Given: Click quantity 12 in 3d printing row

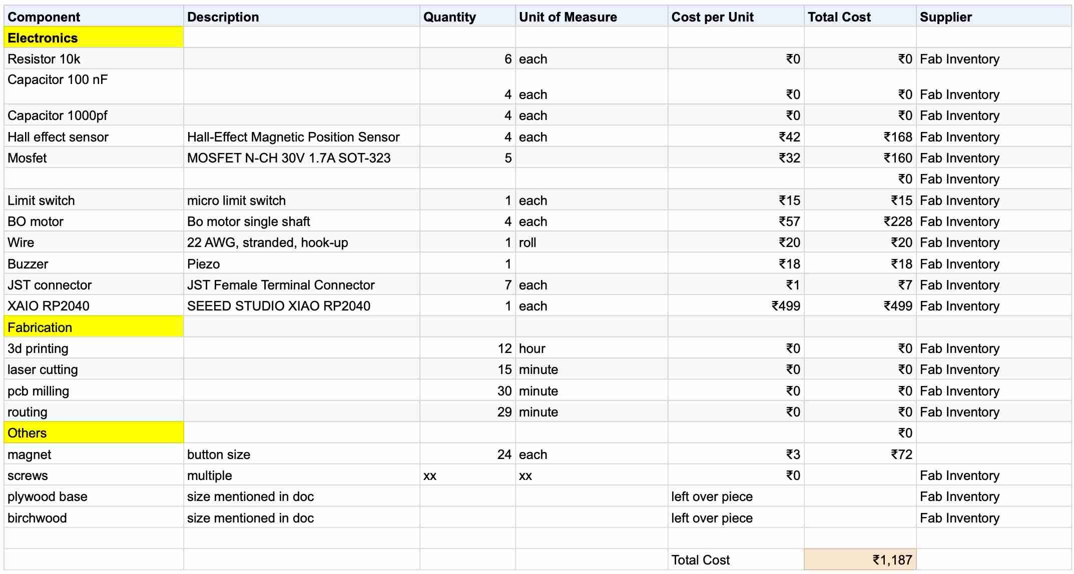Looking at the screenshot, I should (x=467, y=348).
